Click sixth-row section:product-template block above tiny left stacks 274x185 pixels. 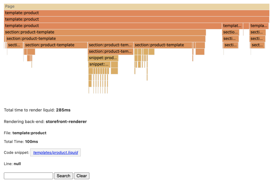(56, 45)
